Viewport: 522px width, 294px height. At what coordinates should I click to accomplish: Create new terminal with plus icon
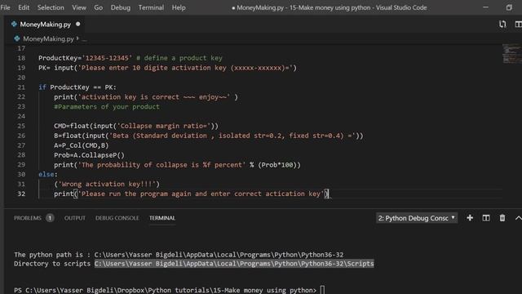[x=470, y=218]
